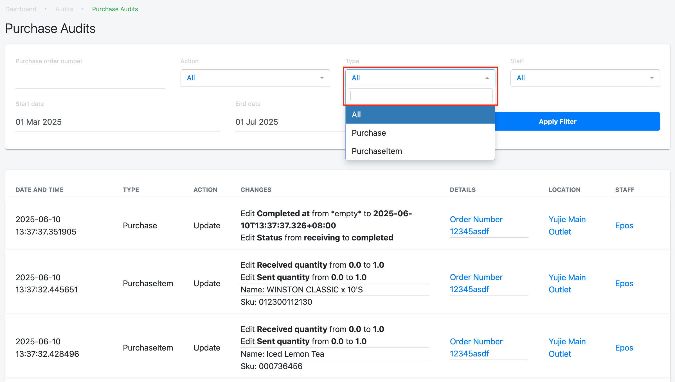
Task: Open Order Number 12345asdf in first row
Action: [476, 225]
